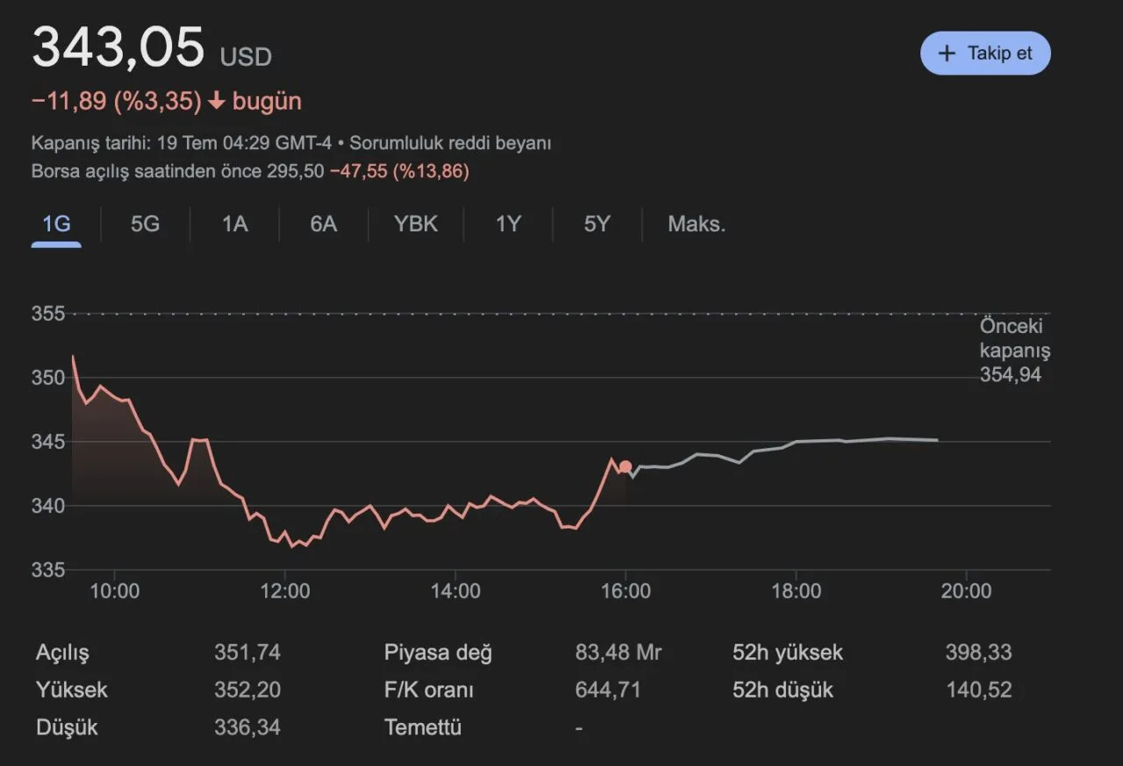Open the 5Y five-year chart tab
This screenshot has height=766, width=1123.
tap(597, 224)
